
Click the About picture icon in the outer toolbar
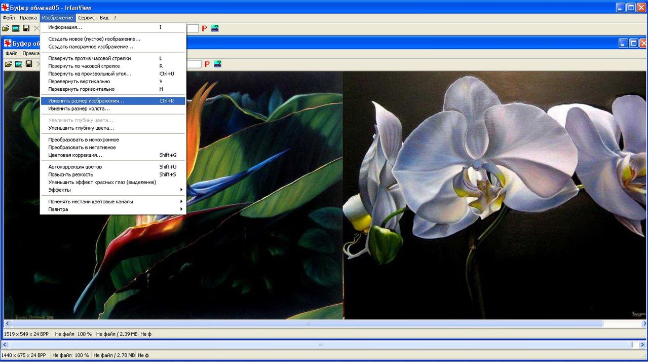tap(215, 28)
